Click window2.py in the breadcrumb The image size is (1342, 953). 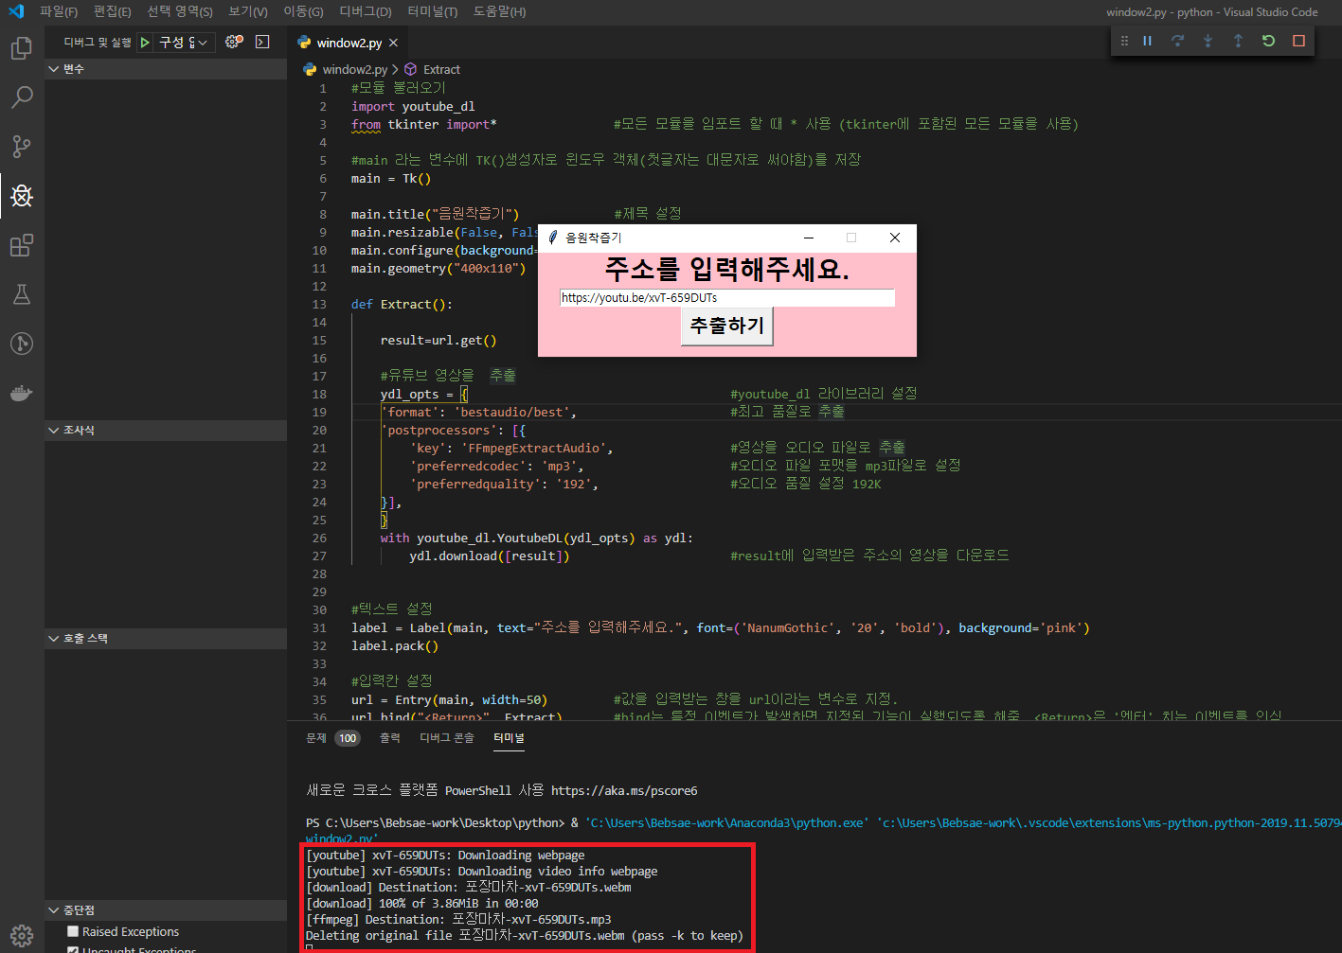point(354,69)
